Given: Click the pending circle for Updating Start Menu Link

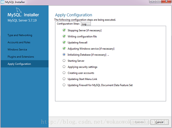Looking at the screenshot, I should (x=64, y=79).
